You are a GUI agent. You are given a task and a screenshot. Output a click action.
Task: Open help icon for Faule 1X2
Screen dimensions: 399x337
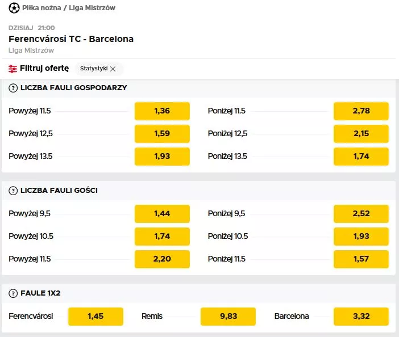tap(13, 293)
